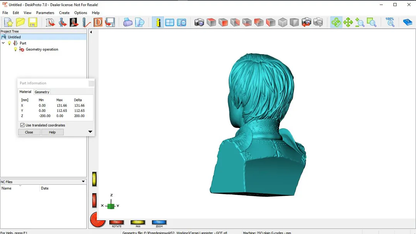Click the red ROTATE thumbwheel

[x=116, y=222]
